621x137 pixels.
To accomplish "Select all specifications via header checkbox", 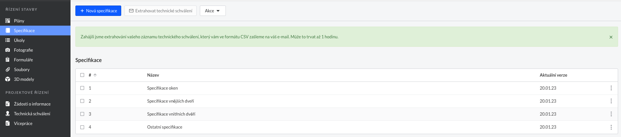I will coord(82,75).
